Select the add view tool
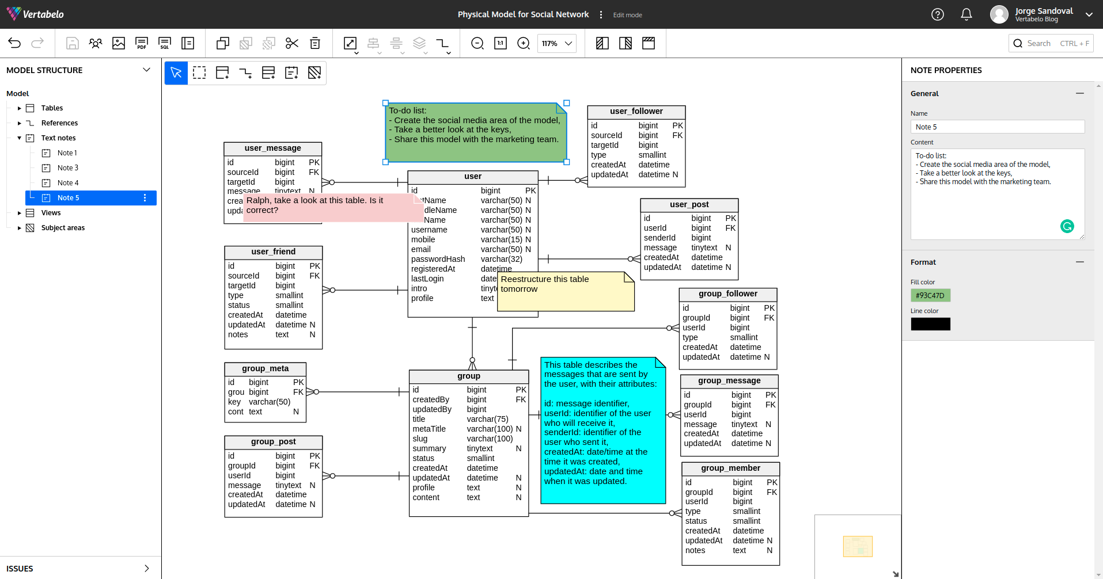The width and height of the screenshot is (1103, 579). (x=268, y=73)
